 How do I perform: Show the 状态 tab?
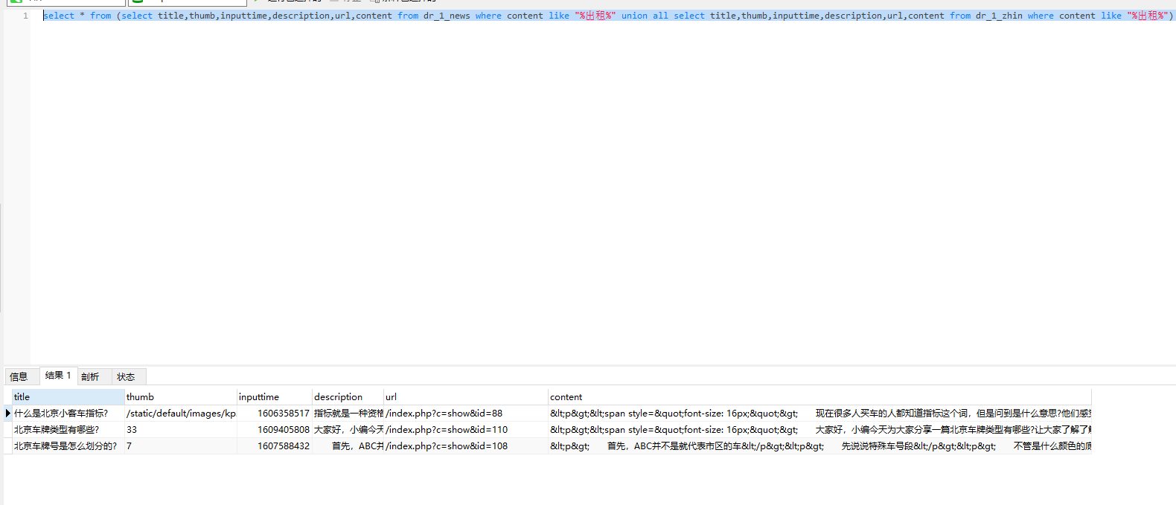(126, 377)
